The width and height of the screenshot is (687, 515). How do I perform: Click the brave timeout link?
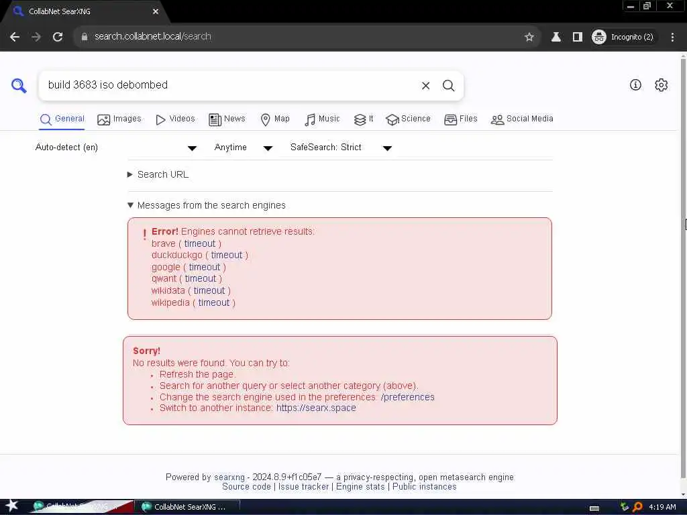200,243
